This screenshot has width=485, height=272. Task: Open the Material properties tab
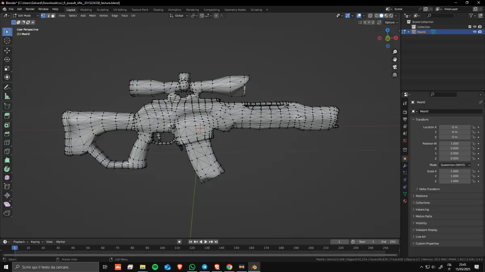click(405, 201)
